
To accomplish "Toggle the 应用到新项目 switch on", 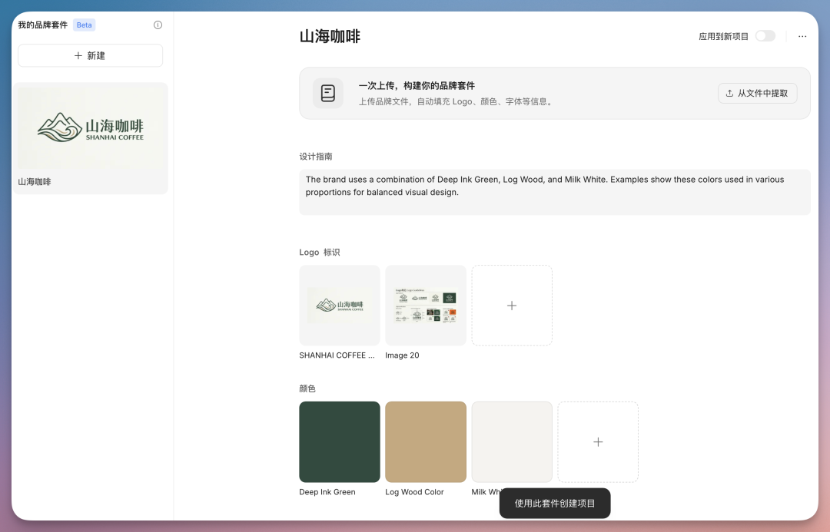I will pyautogui.click(x=765, y=35).
